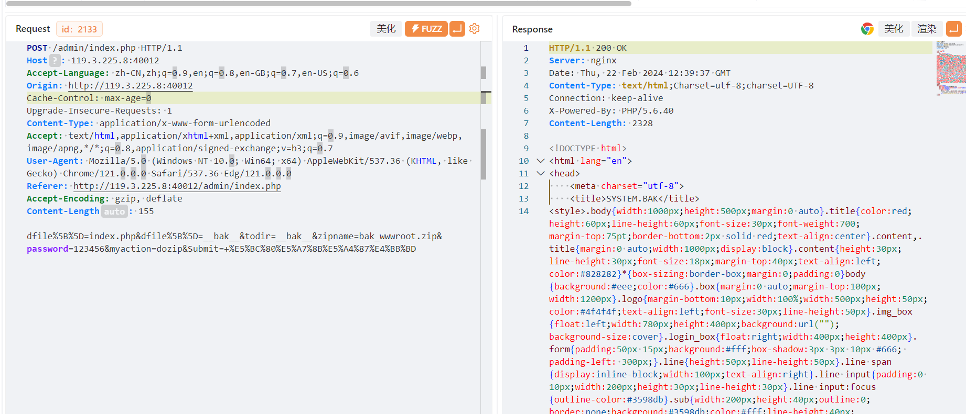This screenshot has height=414, width=966.
Task: Click the Request panel title
Action: pos(33,29)
